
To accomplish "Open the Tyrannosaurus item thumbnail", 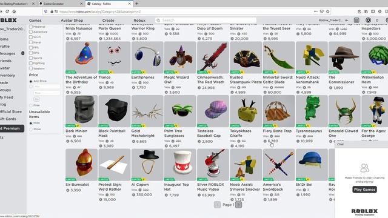I will tap(312, 111).
